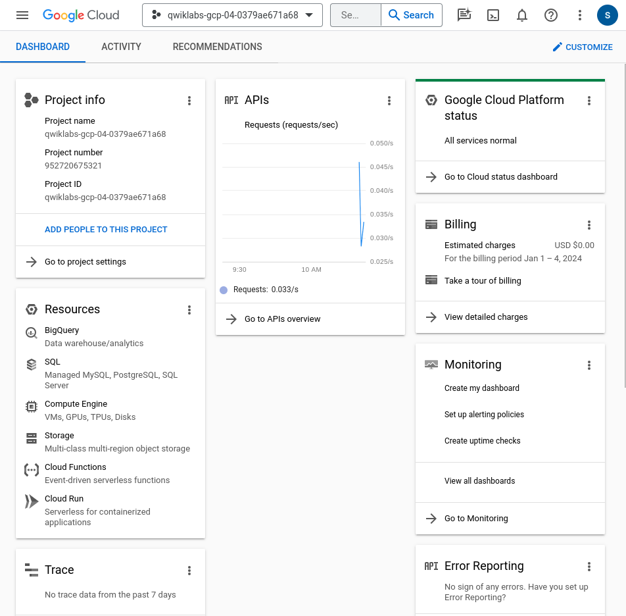Open Resources card options menu
The image size is (626, 616).
pyautogui.click(x=189, y=310)
